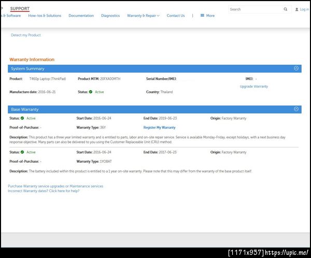Expand the Warranty & Repair dropdown
This screenshot has width=311, height=258.
(143, 16)
